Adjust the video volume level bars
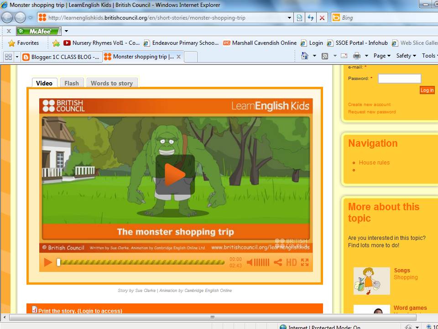Image resolution: width=438 pixels, height=329 pixels. tap(261, 262)
